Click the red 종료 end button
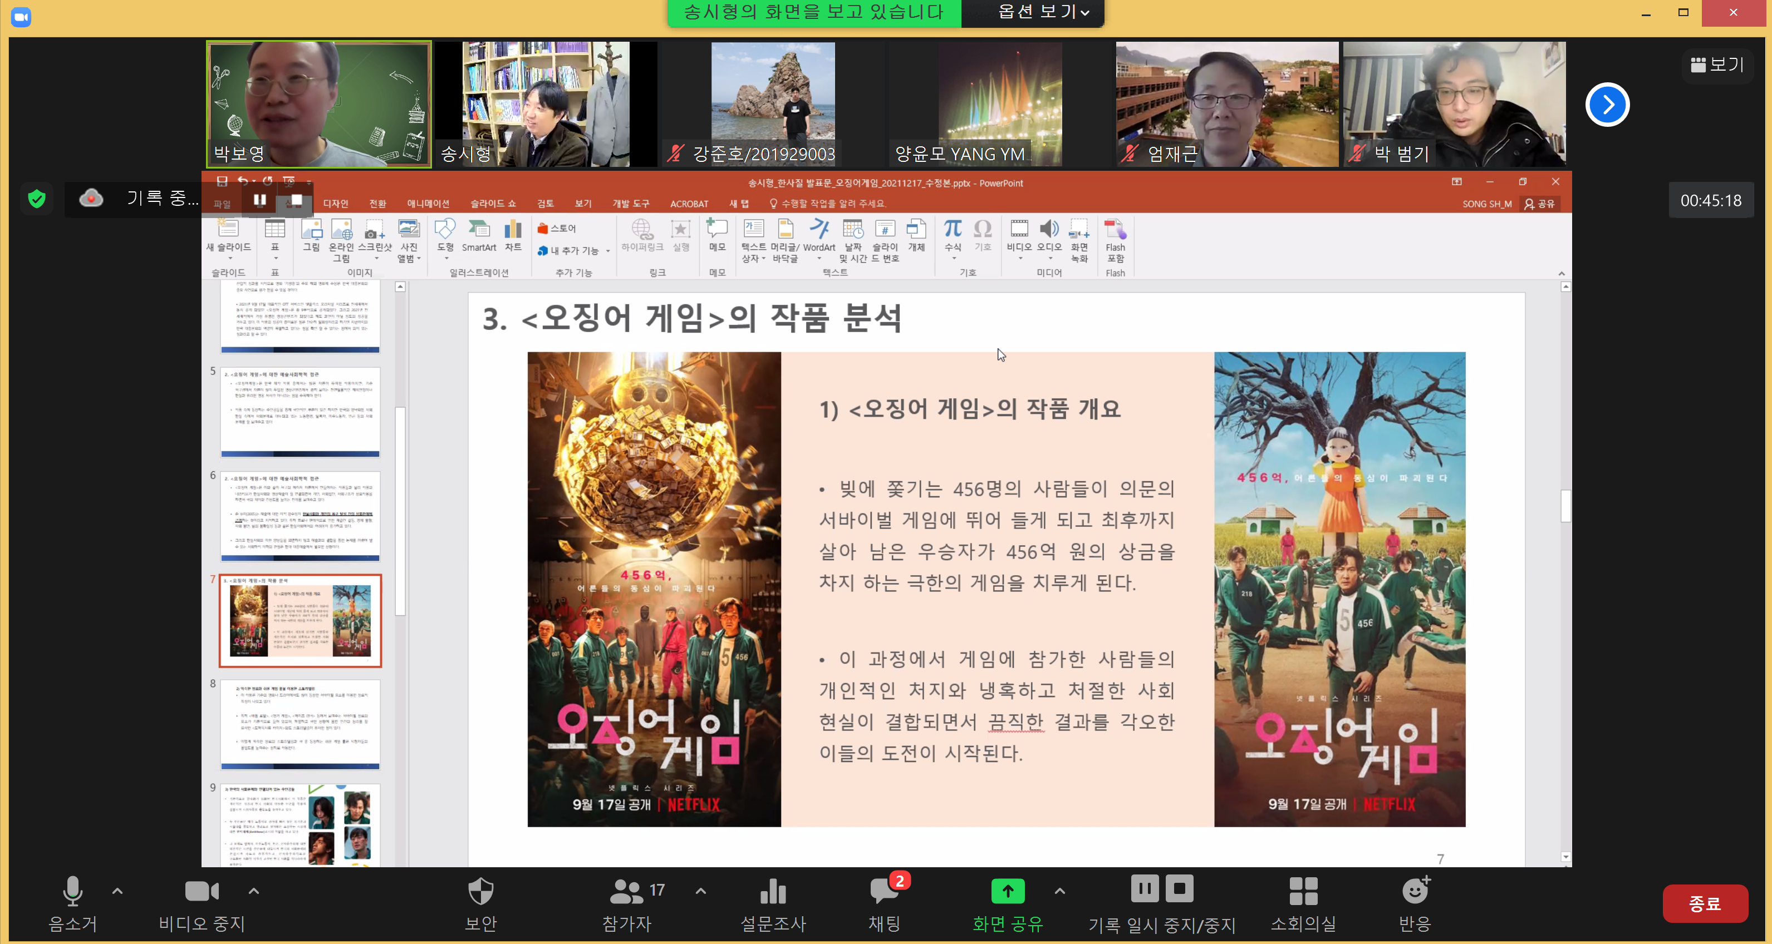 click(x=1705, y=903)
